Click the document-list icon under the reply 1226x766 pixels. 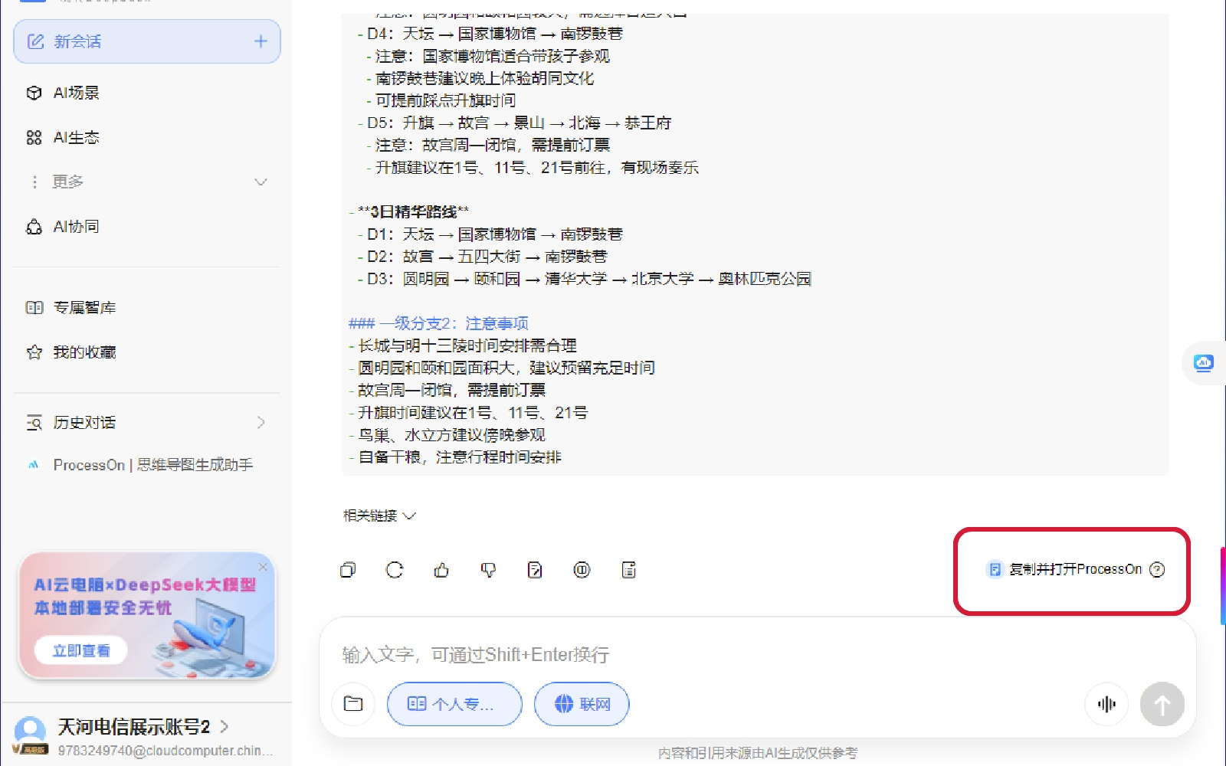[628, 570]
